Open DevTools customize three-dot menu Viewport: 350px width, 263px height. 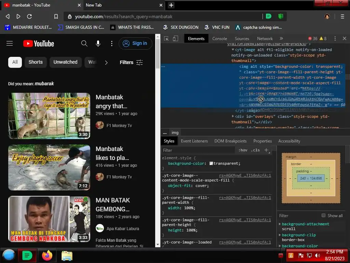click(x=335, y=38)
